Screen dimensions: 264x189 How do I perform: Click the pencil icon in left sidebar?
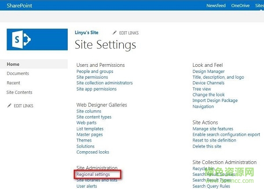click(x=9, y=106)
